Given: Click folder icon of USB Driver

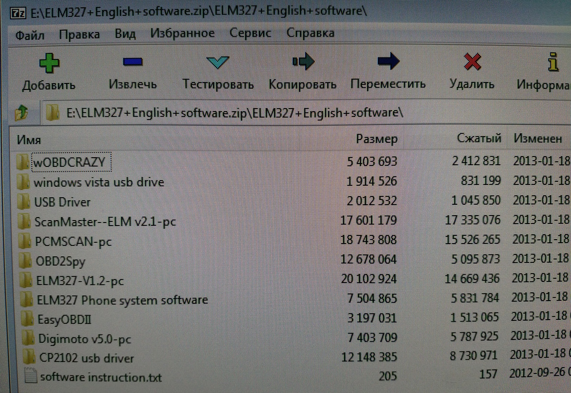Looking at the screenshot, I should 24,201.
